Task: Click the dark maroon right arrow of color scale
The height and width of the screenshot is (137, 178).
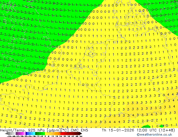Action: coord(81,134)
